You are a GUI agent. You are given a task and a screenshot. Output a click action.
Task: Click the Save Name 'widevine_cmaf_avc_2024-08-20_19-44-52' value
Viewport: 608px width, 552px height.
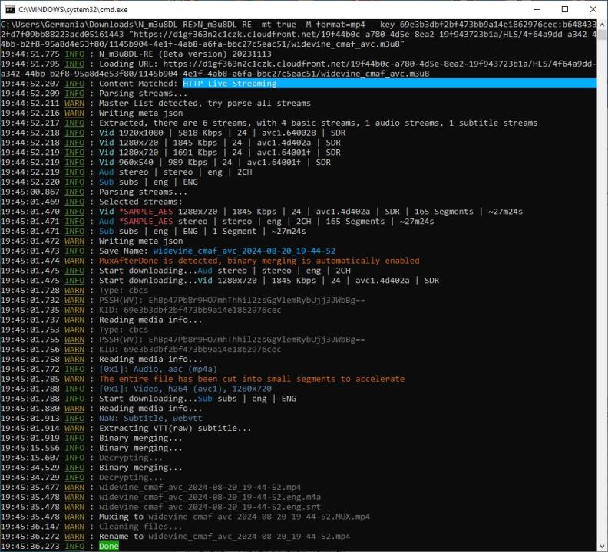click(244, 251)
